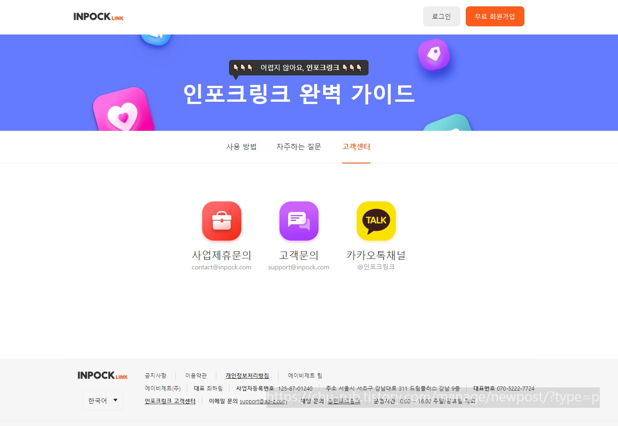Click support@inpock.com email text

pyautogui.click(x=299, y=267)
